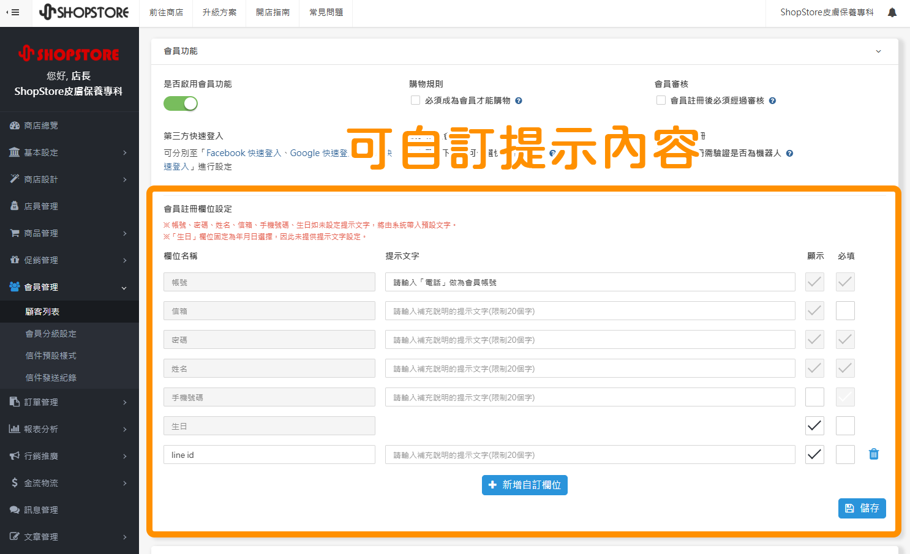Click the line id field name input
Viewport: 910px width, 554px height.
269,455
